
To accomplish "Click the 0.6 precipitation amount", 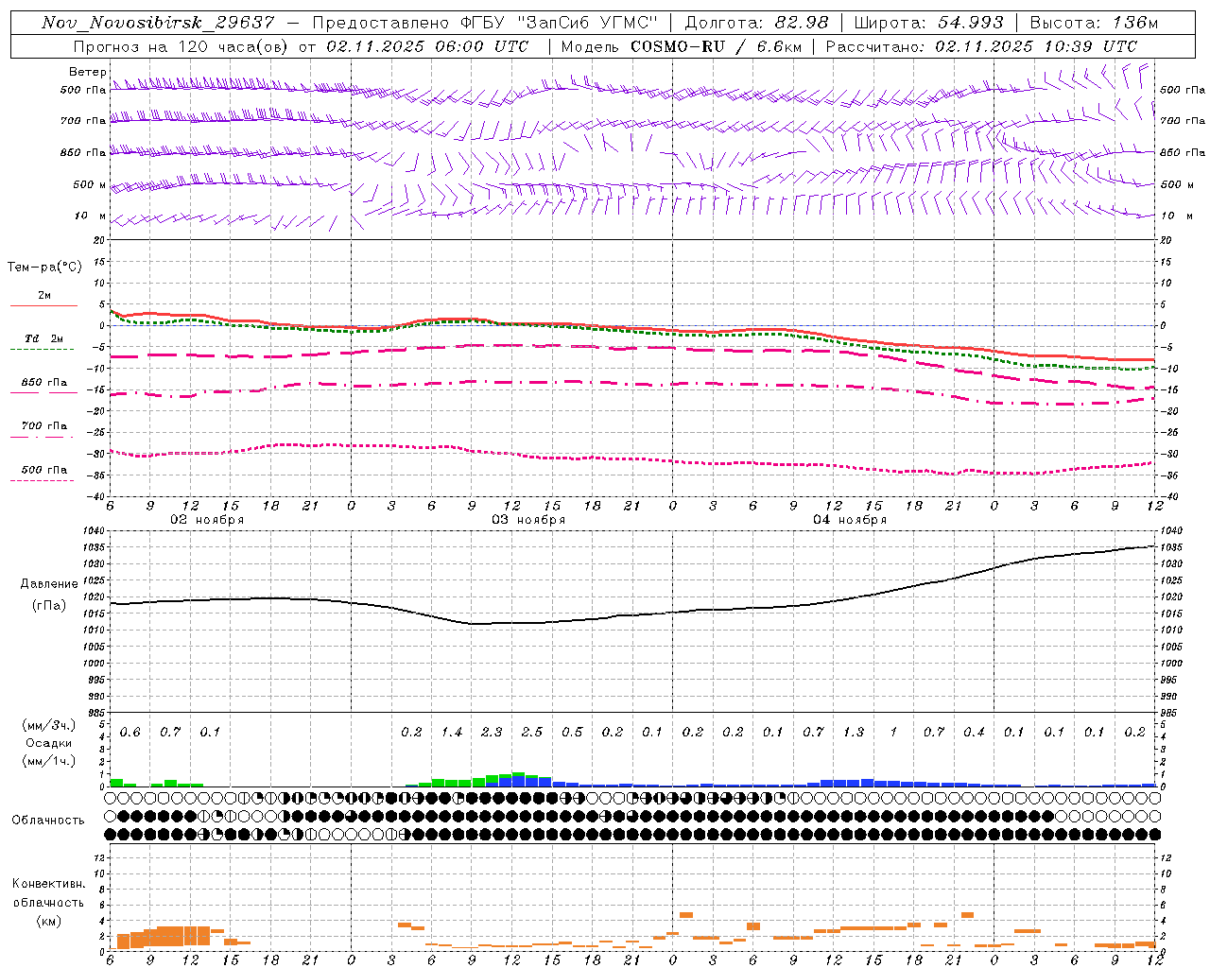I will [x=130, y=733].
